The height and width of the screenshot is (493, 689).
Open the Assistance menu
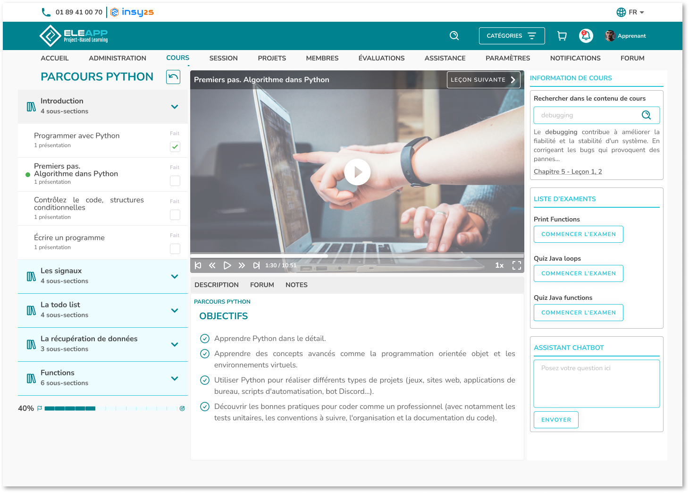445,58
